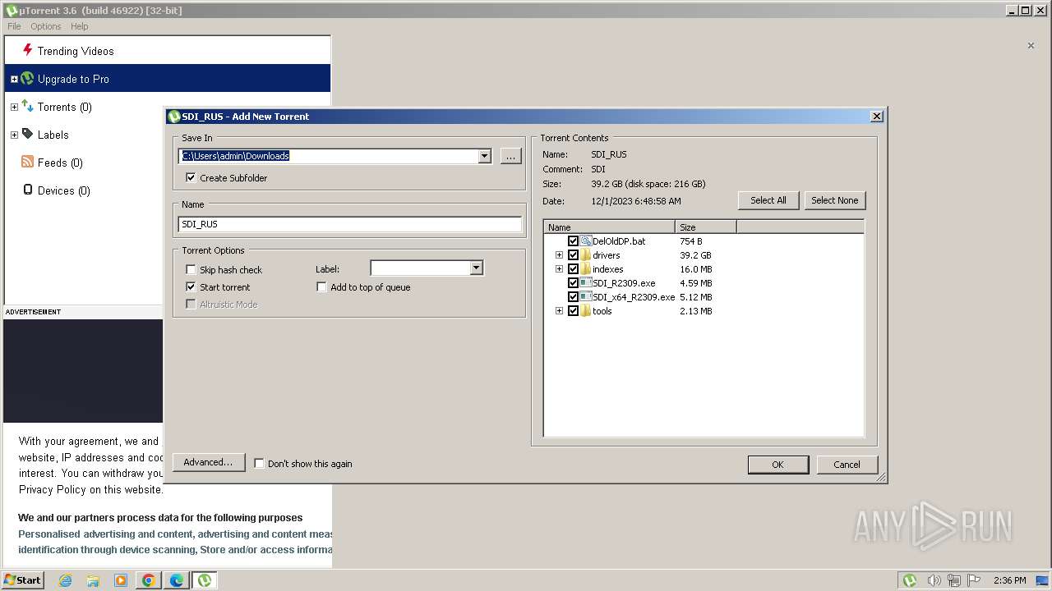Click the tools folder icon
The width and height of the screenshot is (1052, 591).
point(586,311)
